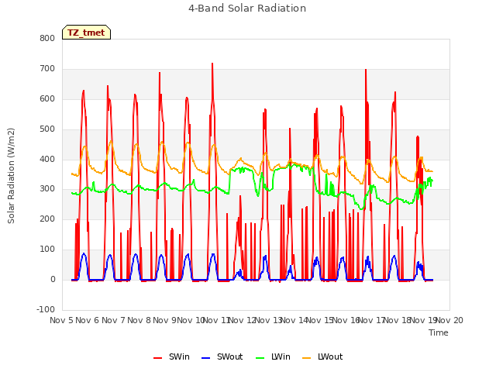Click the 100 y-axis tick label

click(x=47, y=250)
